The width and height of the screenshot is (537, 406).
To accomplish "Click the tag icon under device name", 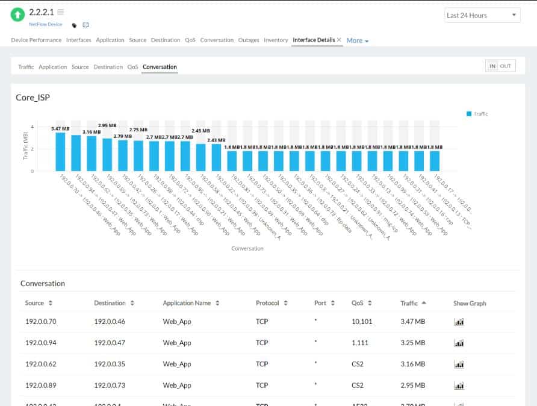I will [74, 25].
